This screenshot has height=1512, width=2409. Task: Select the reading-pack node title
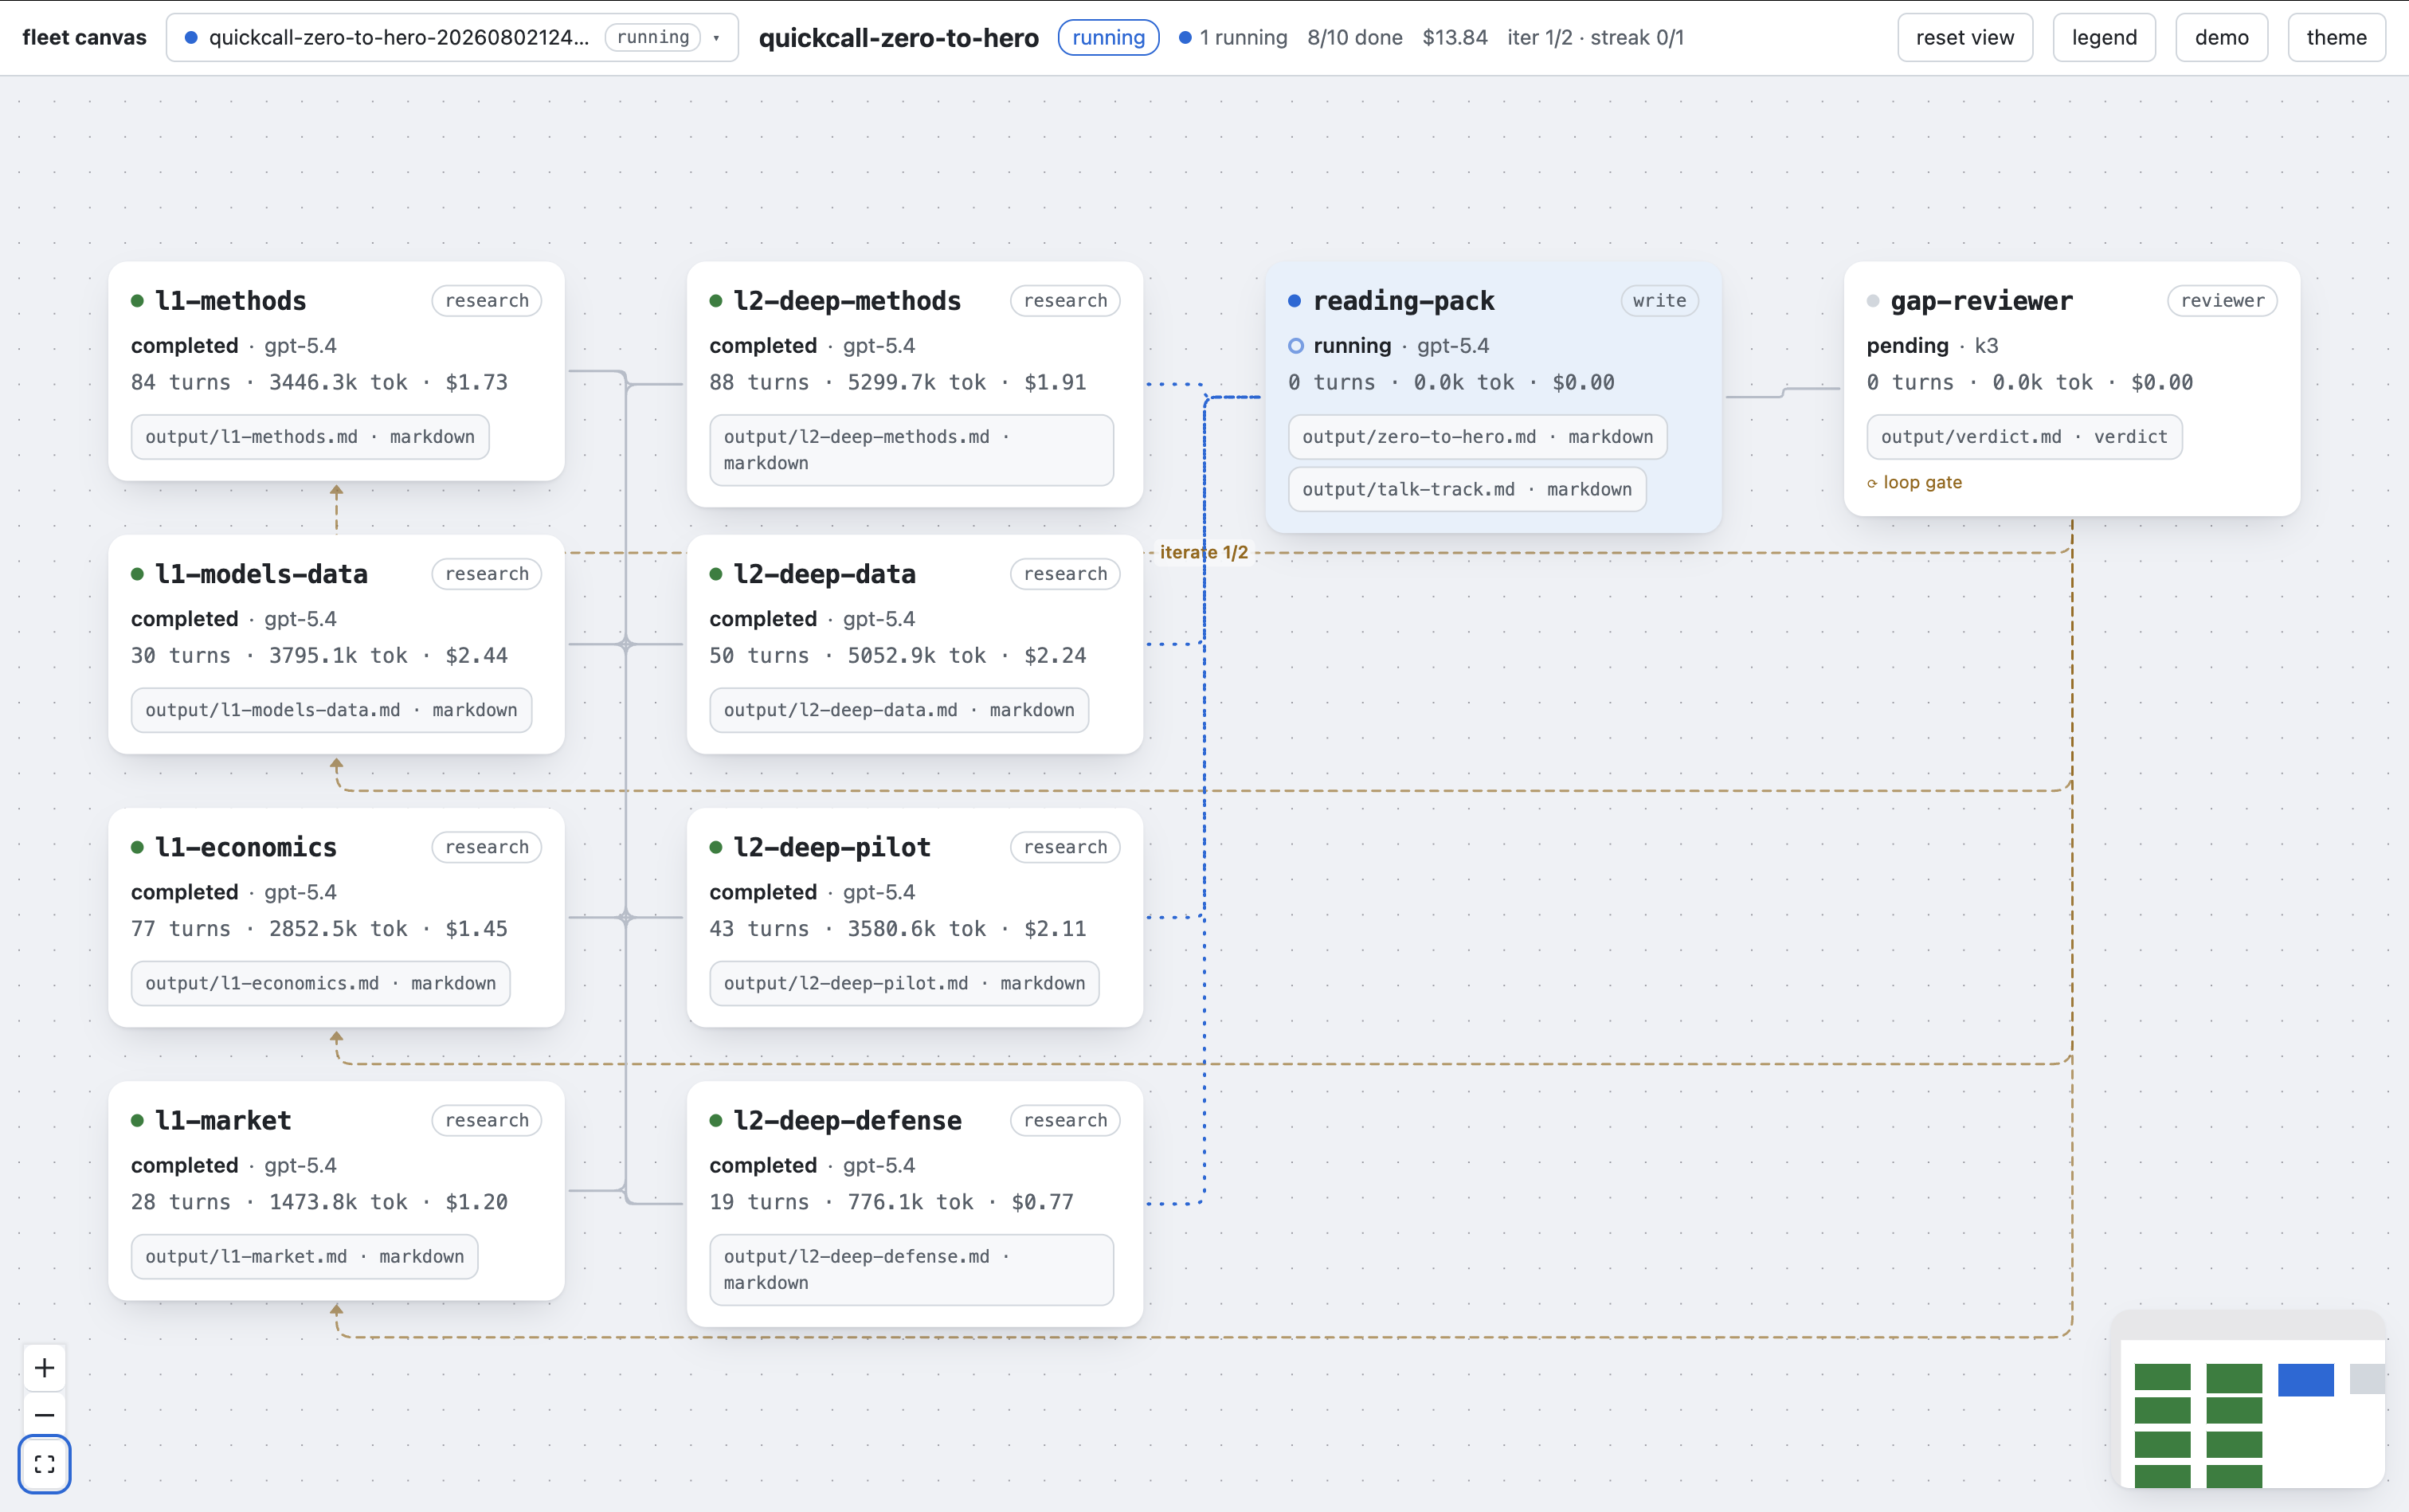pos(1403,301)
